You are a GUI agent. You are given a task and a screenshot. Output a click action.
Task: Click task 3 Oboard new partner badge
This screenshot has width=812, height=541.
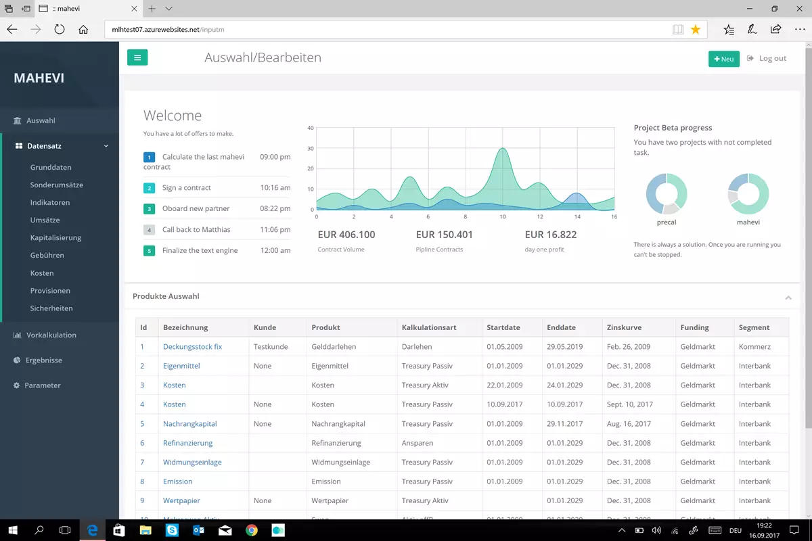[x=150, y=209]
